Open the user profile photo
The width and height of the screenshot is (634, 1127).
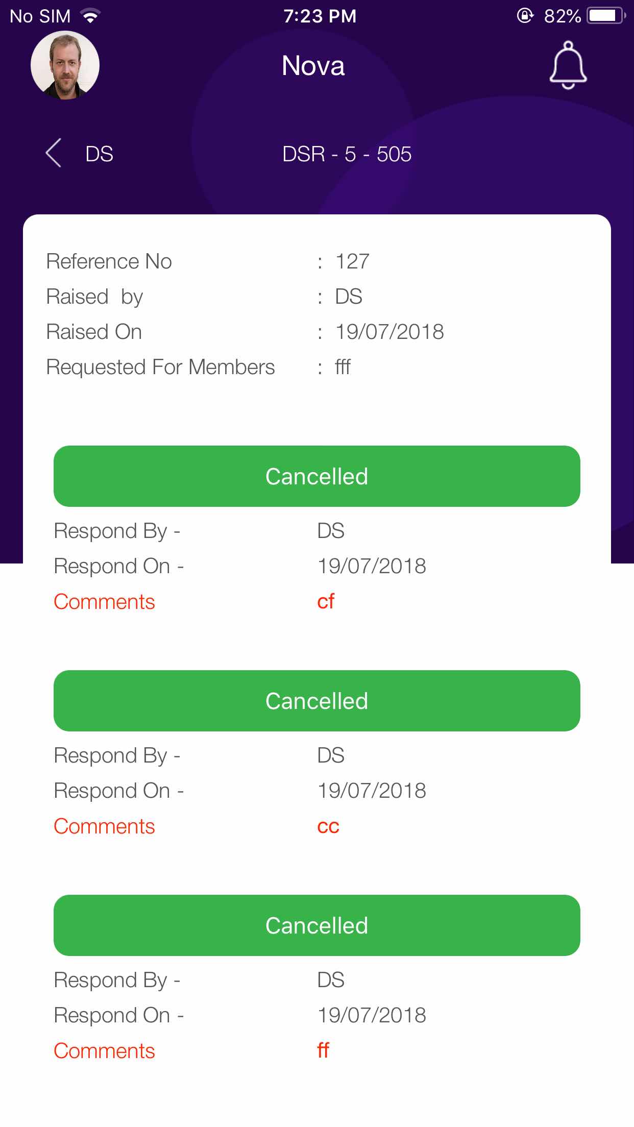point(65,65)
